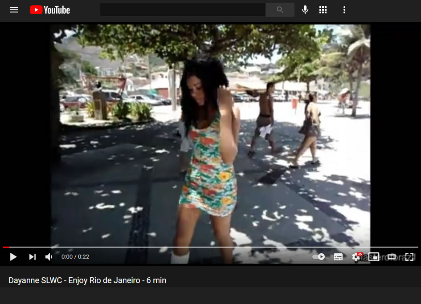The height and width of the screenshot is (304, 421).
Task: Open player settings gear menu
Action: (356, 257)
